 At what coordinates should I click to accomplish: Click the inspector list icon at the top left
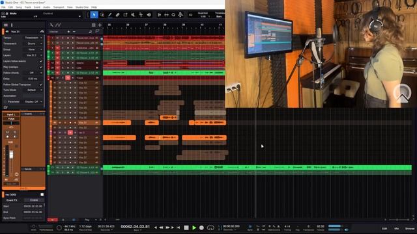[6, 25]
